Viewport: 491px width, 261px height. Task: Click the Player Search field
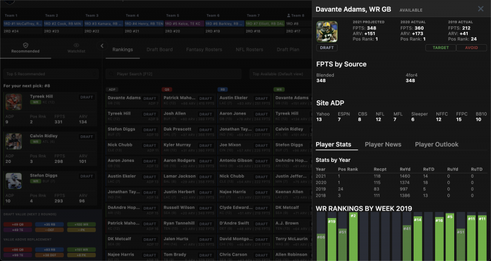[174, 74]
